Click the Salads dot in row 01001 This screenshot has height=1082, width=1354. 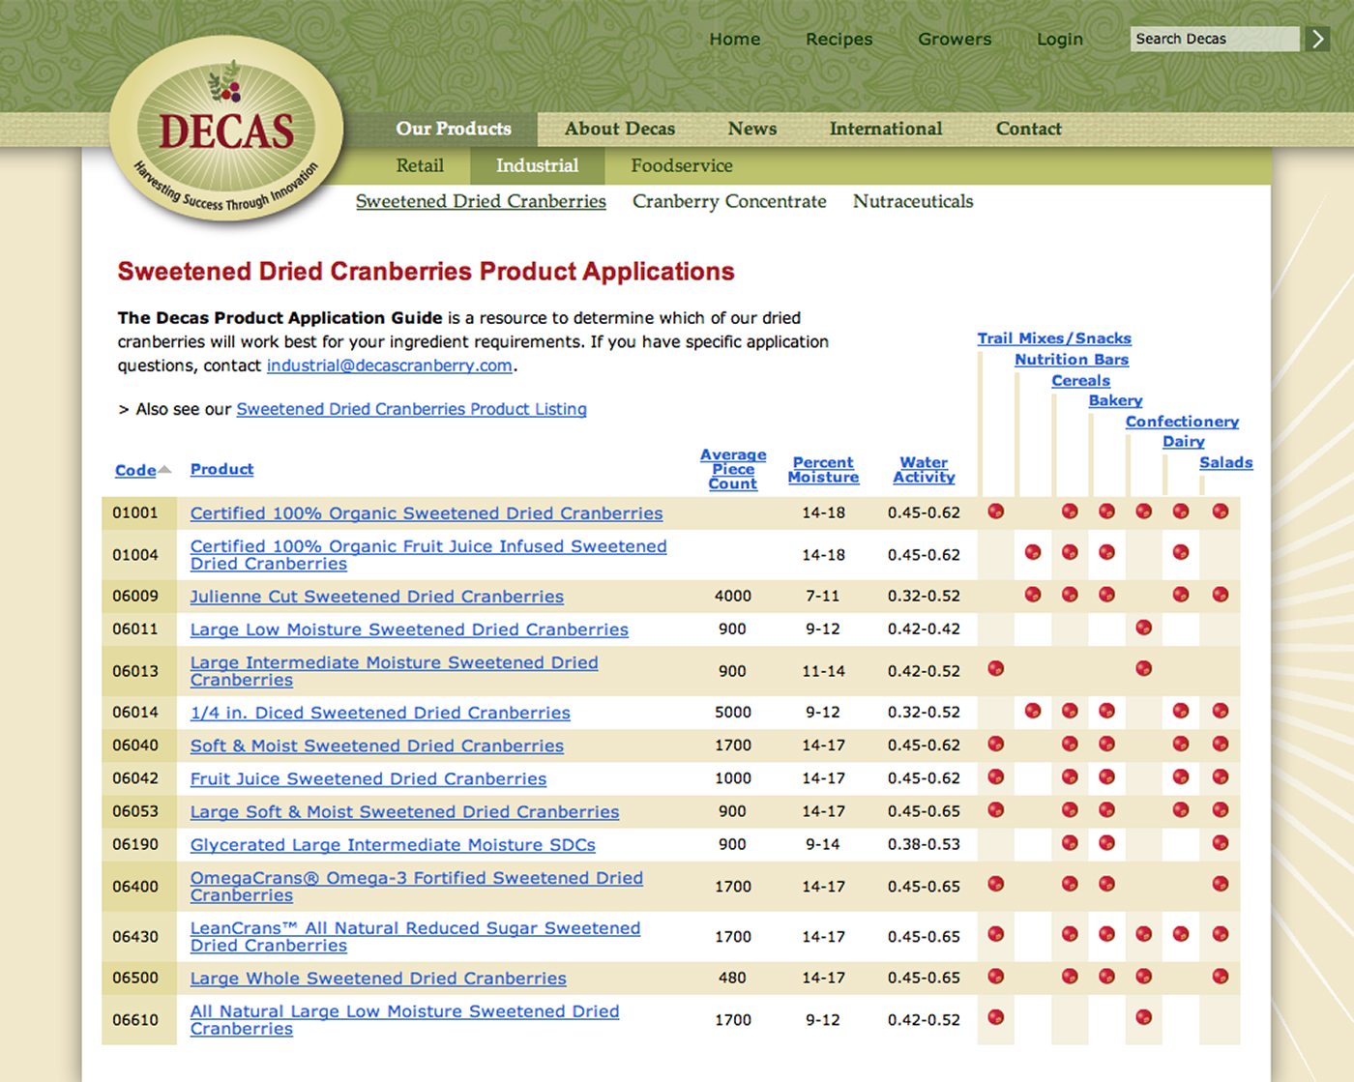click(x=1220, y=512)
